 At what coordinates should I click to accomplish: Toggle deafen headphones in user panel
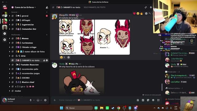point(38,100)
